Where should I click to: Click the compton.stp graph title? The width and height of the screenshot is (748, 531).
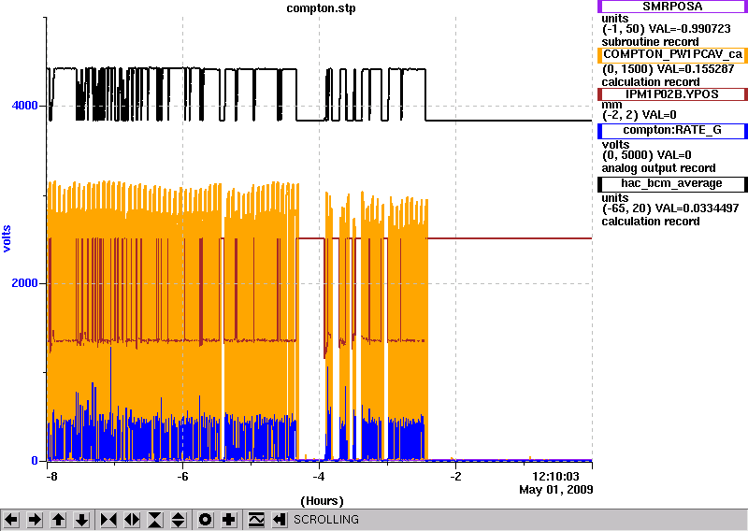tap(321, 8)
